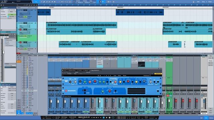Viewport: 214px width, 120px height.
Task: Click the Stop button in transport bar
Action: [104, 118]
